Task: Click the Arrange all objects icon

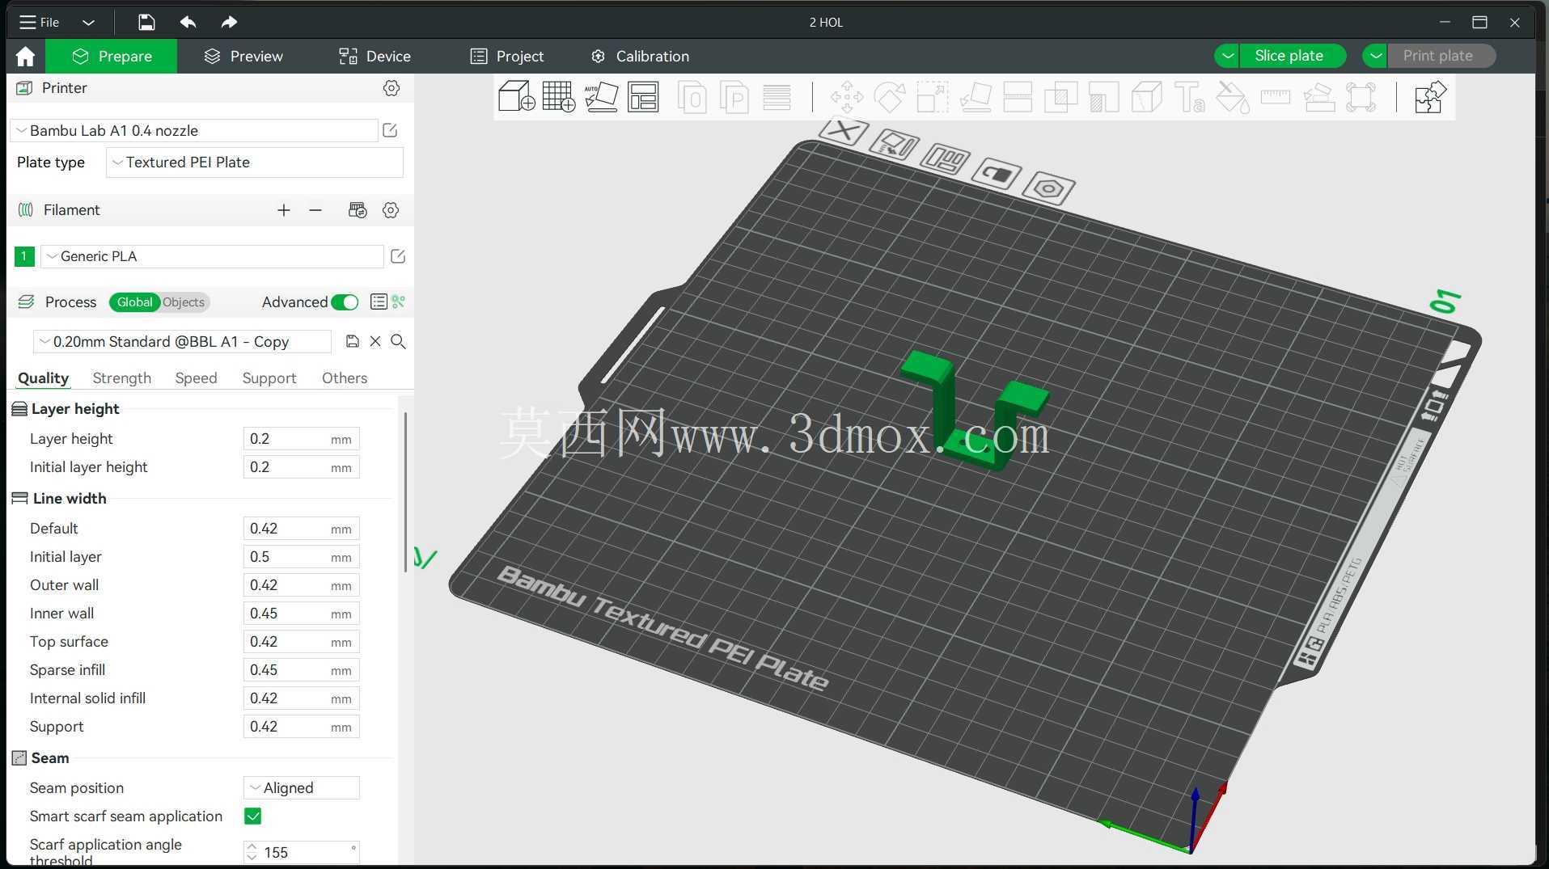Action: 643,97
